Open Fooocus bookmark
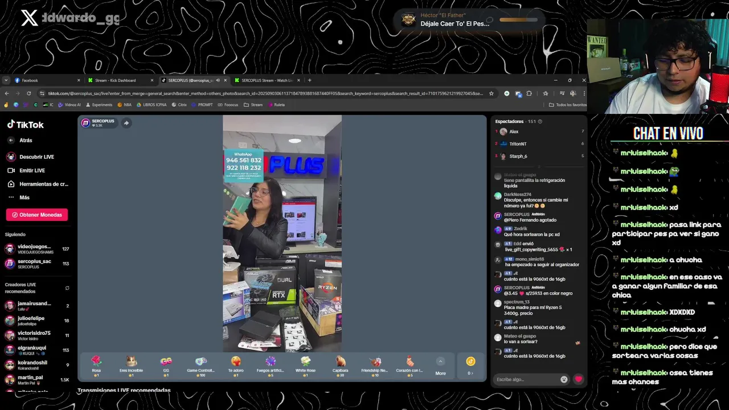The image size is (729, 410). pos(228,105)
